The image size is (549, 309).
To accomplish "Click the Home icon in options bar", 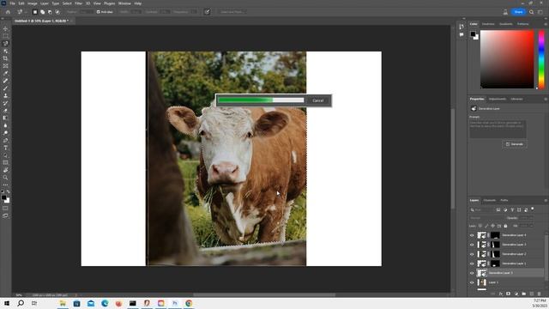I will click(x=8, y=12).
